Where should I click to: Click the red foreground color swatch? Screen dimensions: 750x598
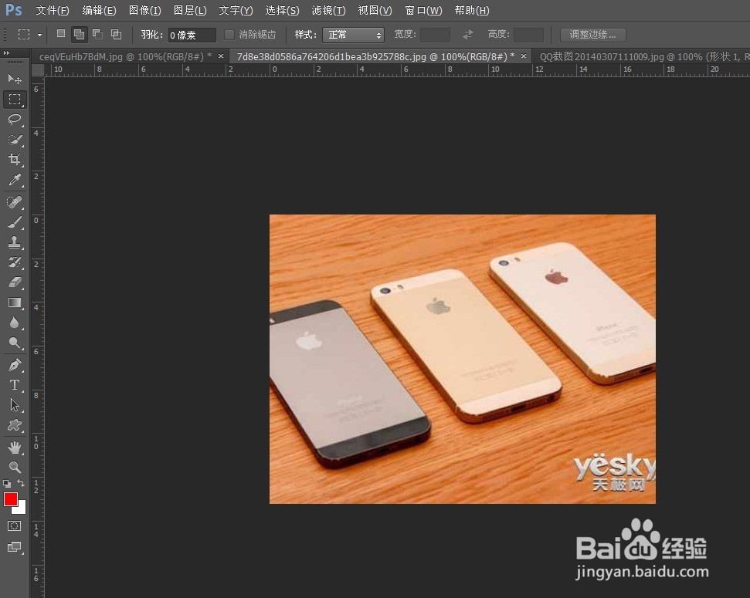click(x=11, y=499)
